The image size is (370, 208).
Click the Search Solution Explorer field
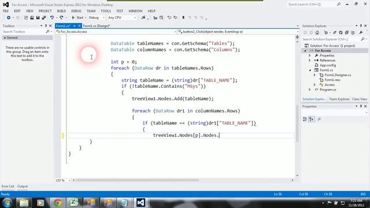(331, 39)
